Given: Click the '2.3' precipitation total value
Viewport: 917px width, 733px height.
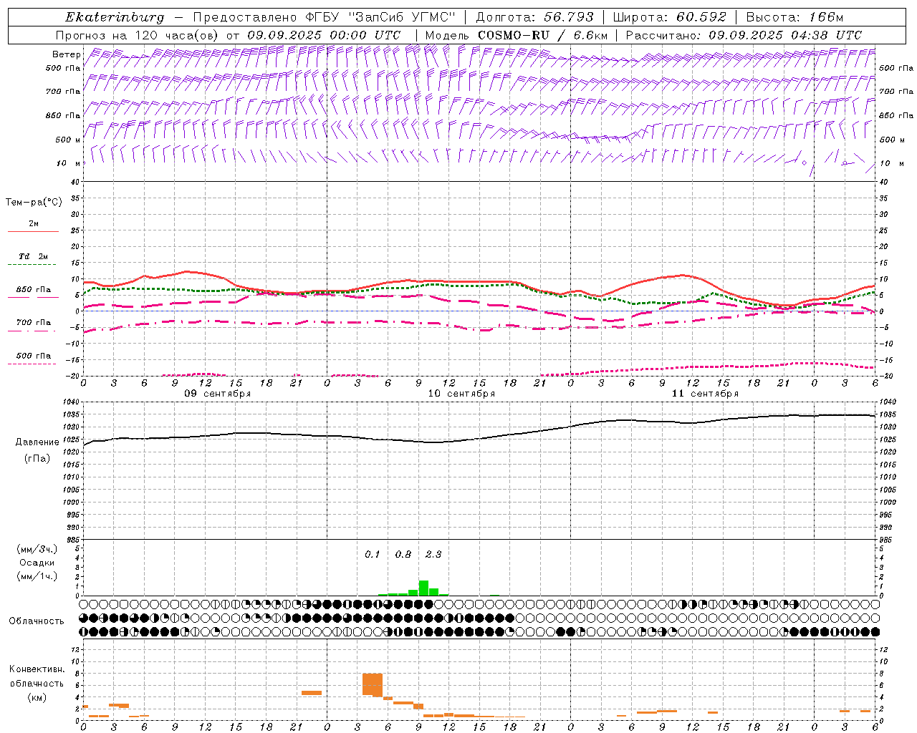Looking at the screenshot, I should point(433,555).
